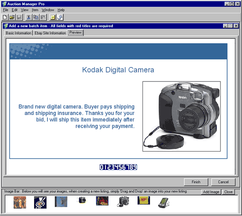Switch to the Basic Information tab
This screenshot has height=216, width=242.
[18, 33]
